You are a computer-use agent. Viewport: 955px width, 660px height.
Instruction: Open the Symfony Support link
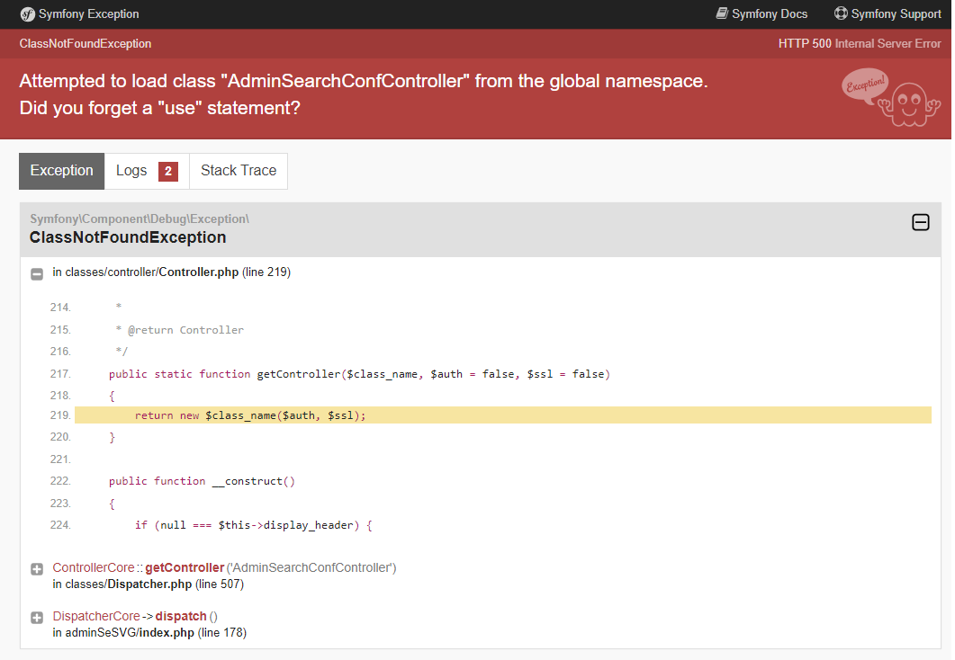[x=887, y=14]
